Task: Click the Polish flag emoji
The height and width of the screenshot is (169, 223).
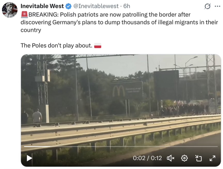Action: click(x=98, y=46)
